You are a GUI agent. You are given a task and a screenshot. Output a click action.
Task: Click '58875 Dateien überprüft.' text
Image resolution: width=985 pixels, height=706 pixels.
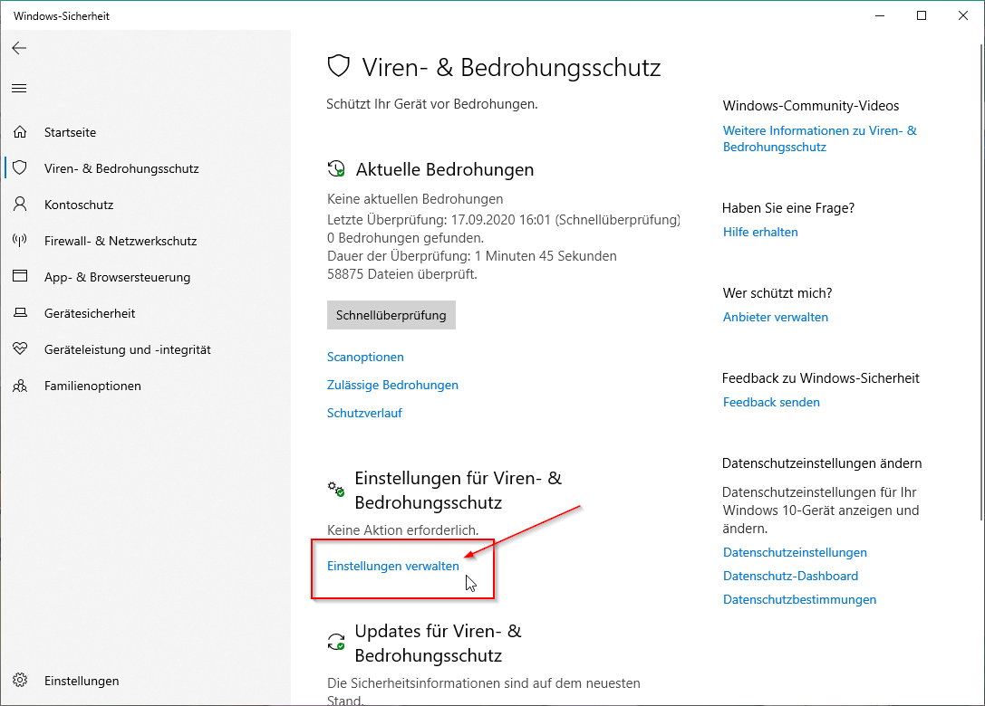click(402, 274)
